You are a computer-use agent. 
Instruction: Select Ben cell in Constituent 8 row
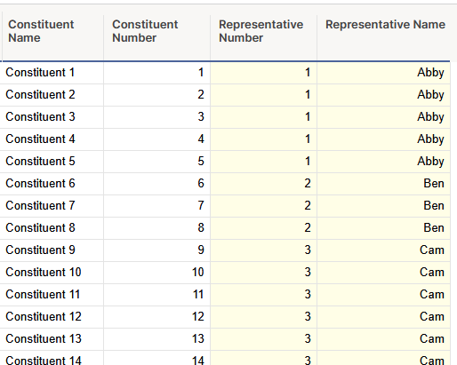tap(384, 228)
